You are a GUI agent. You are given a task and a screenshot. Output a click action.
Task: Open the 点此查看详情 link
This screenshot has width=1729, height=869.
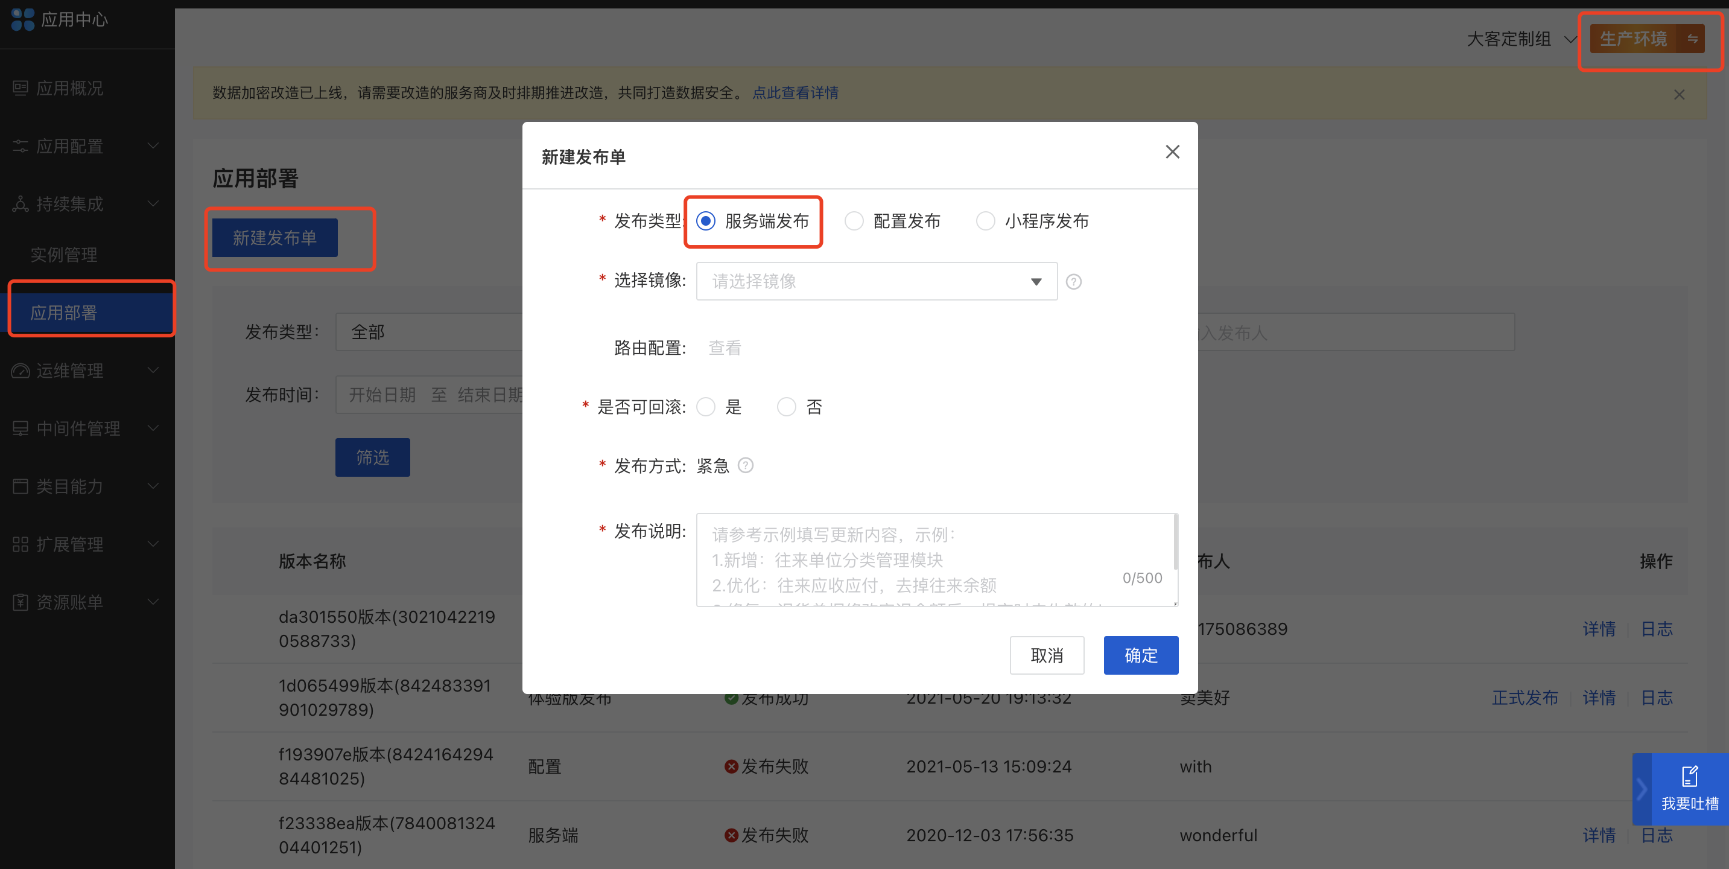795,93
